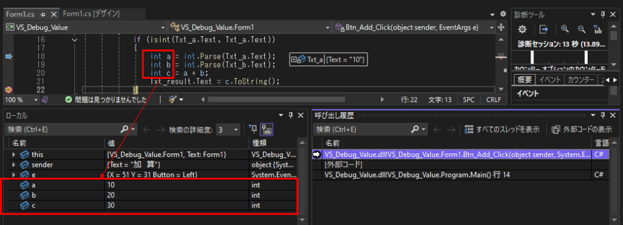Switch to the イベント tab in diagnostics
The image size is (623, 225).
click(x=550, y=79)
